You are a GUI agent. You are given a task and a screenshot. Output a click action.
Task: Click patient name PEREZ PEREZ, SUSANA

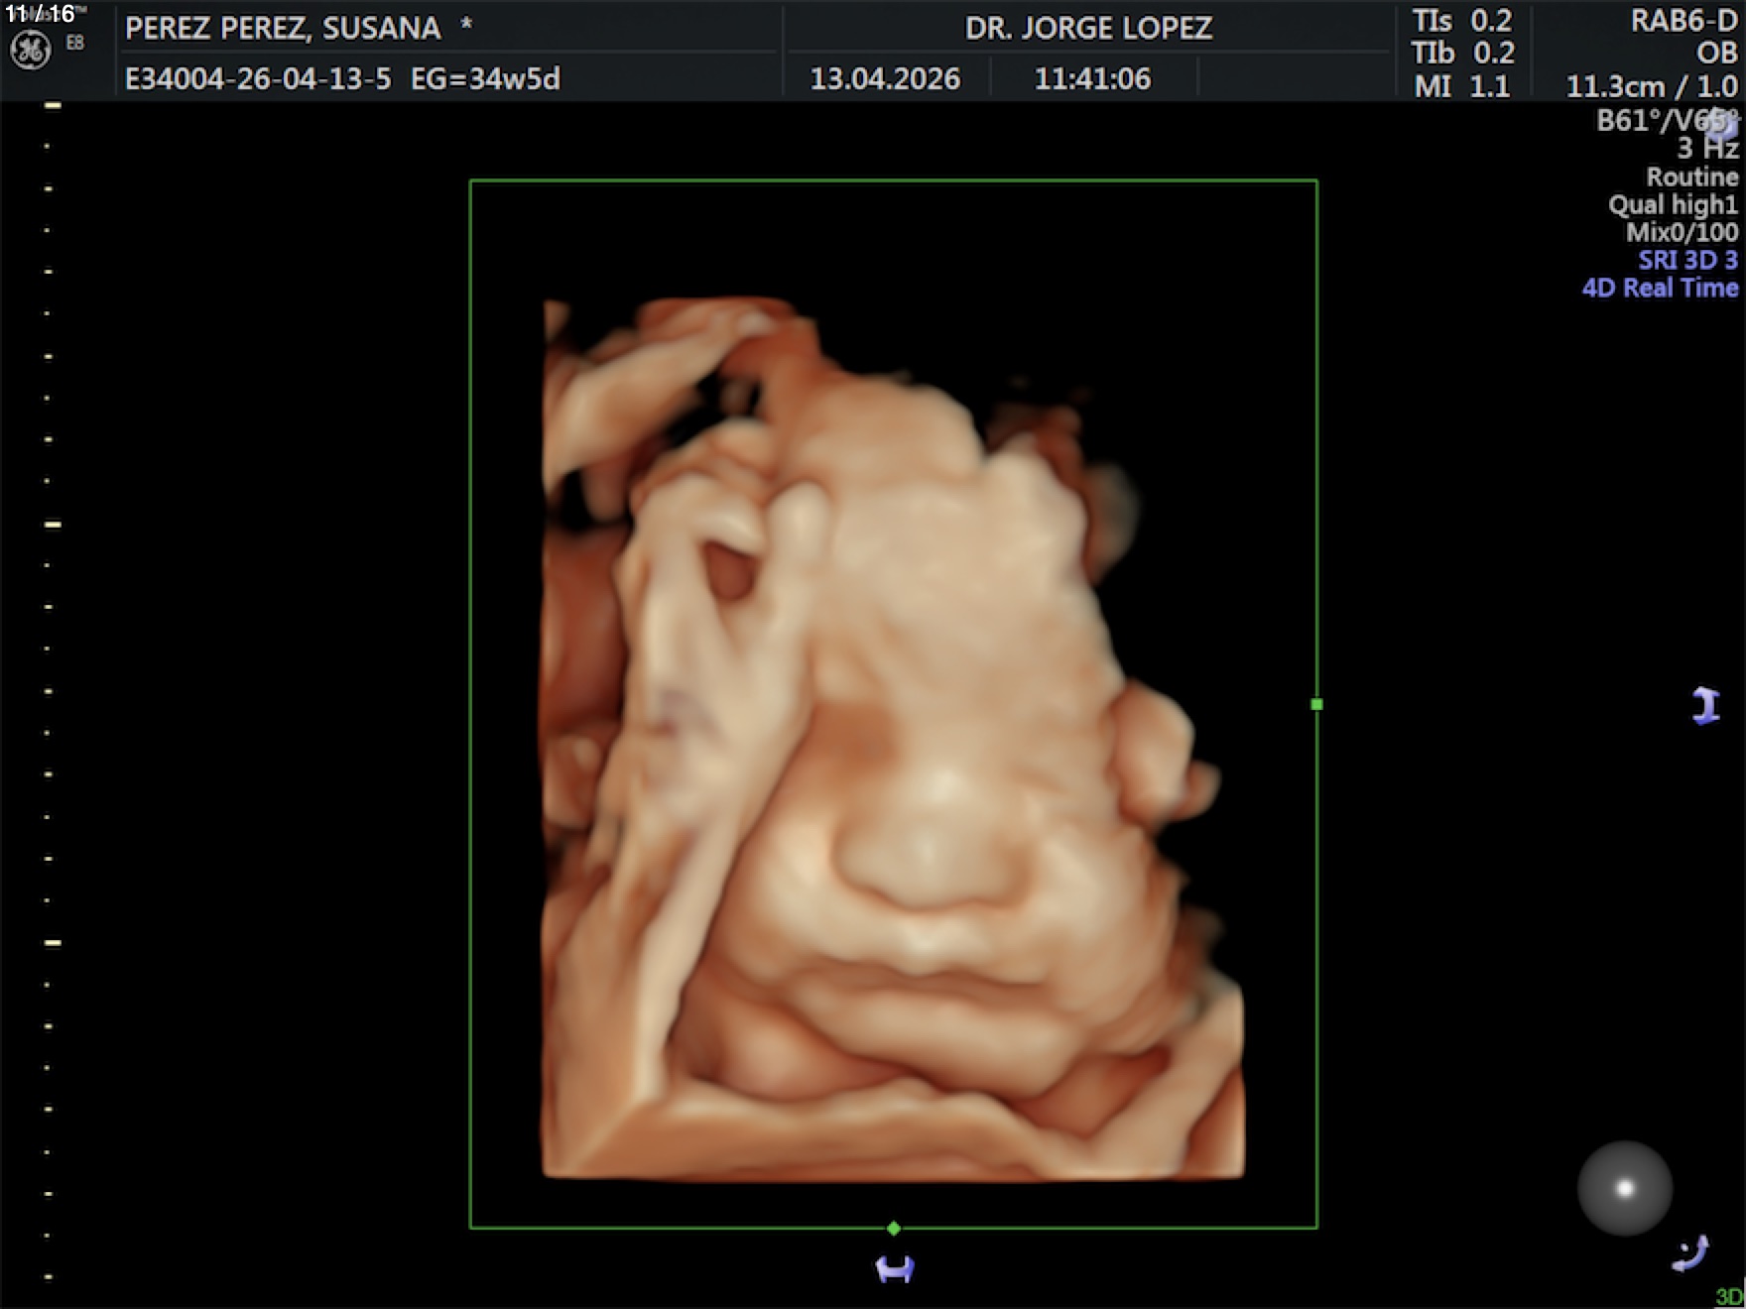(283, 28)
